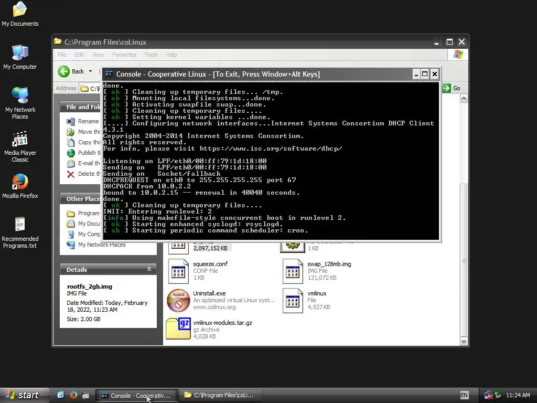Click the Explorer window folder title icon

pyautogui.click(x=58, y=42)
